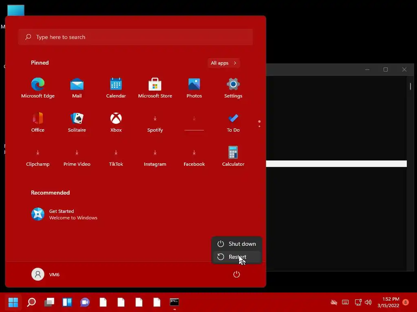This screenshot has height=312, width=417.
Task: Launch the Mail app
Action: click(x=77, y=88)
